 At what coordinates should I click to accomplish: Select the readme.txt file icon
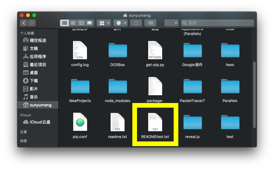[x=117, y=122]
